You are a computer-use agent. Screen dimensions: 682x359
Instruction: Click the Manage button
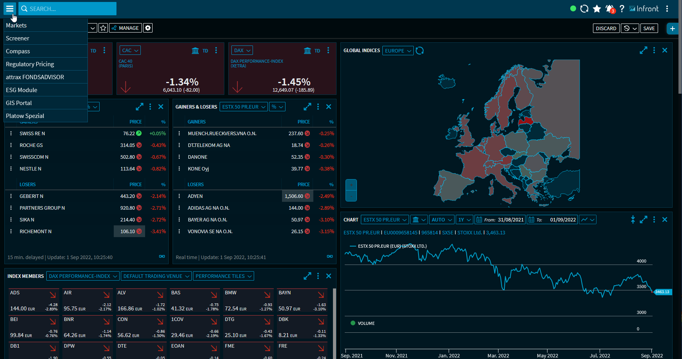125,28
